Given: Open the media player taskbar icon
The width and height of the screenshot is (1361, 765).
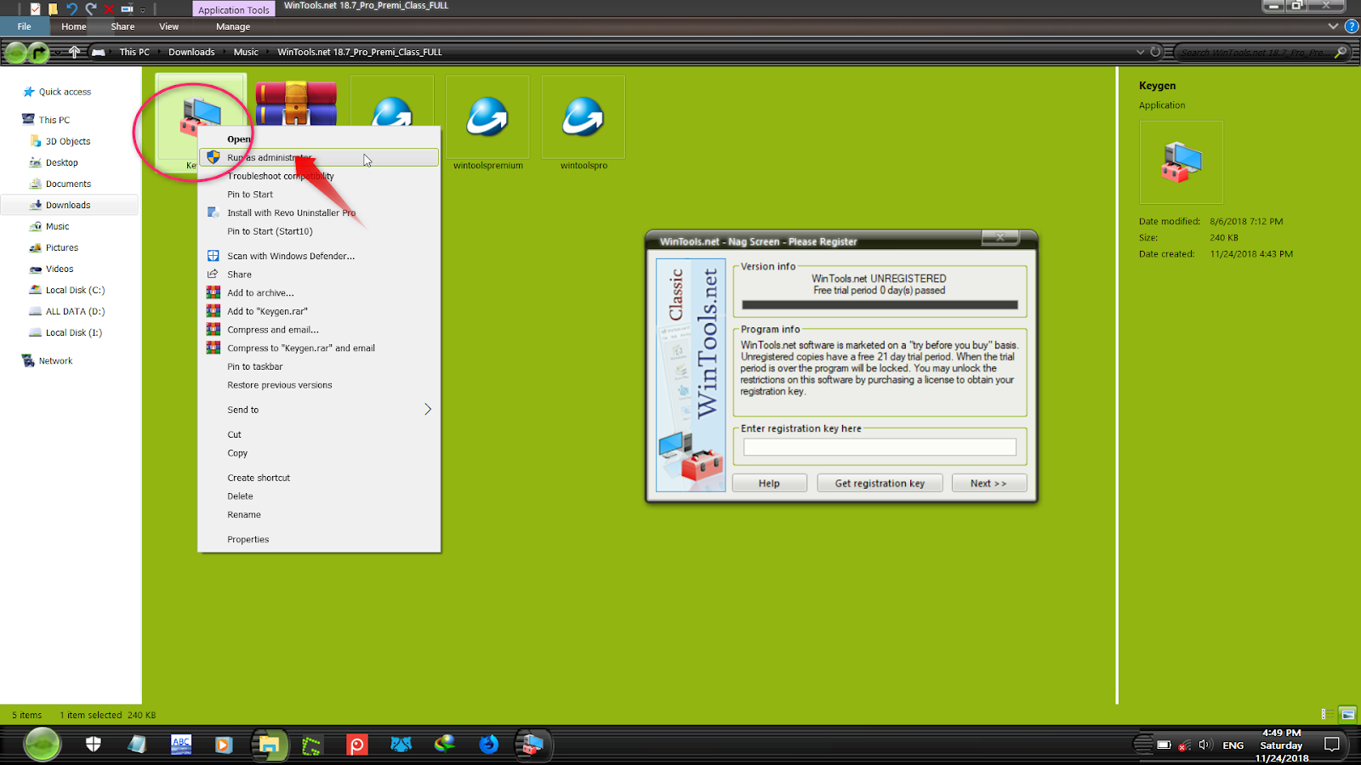Looking at the screenshot, I should [x=224, y=745].
